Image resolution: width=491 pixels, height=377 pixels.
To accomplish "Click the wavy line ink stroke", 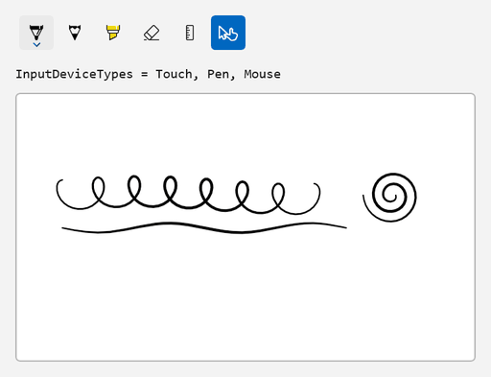I will tap(204, 227).
